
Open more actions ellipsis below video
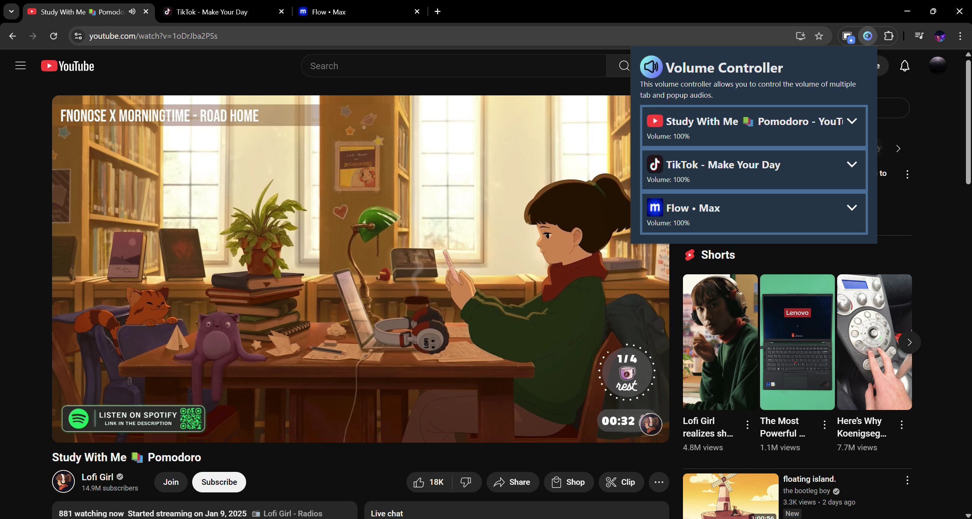659,482
